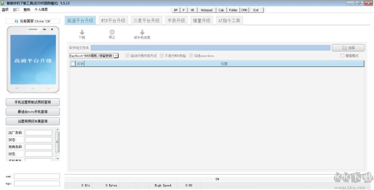Click the 0 B/s status bar entry
Viewport: 374px width, 190px height.
coord(85,185)
